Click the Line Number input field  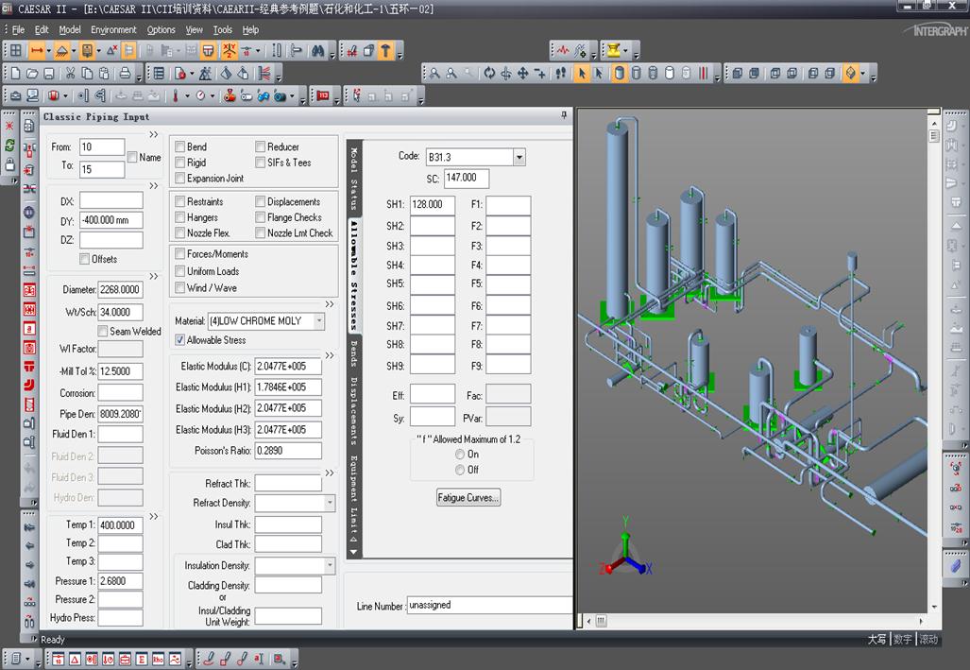pyautogui.click(x=490, y=605)
